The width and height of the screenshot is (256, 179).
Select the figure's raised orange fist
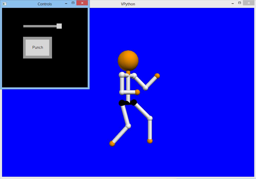click(157, 76)
